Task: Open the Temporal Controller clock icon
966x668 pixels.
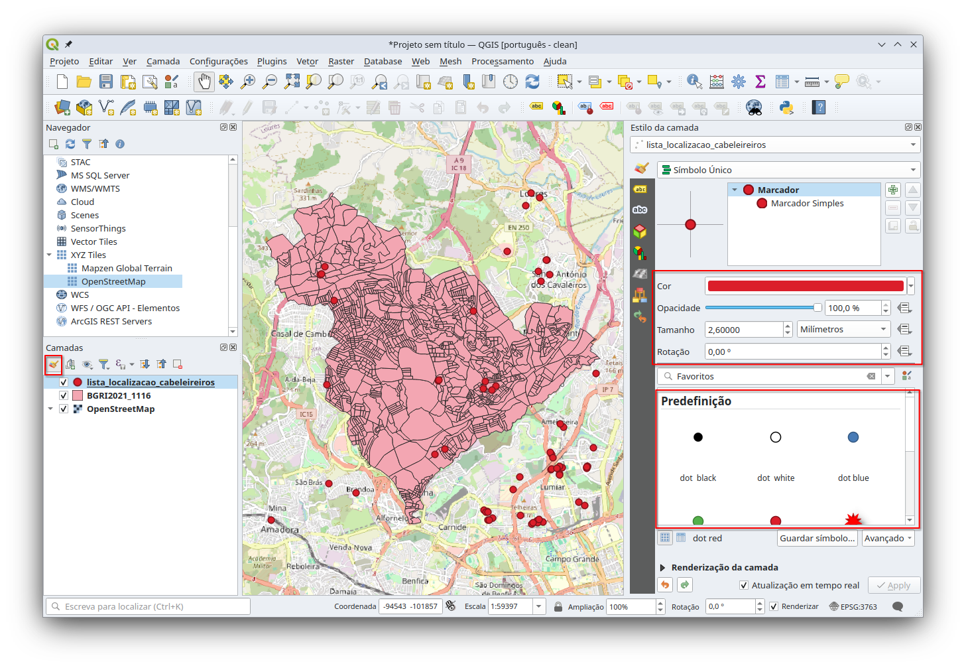Action: click(x=511, y=82)
